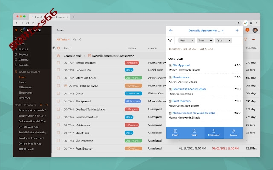The height and width of the screenshot is (170, 273).
Task: Toggle recent projects list view icon
Action: tap(41, 105)
